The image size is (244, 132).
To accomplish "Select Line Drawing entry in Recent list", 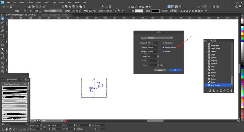I will pos(218,85).
